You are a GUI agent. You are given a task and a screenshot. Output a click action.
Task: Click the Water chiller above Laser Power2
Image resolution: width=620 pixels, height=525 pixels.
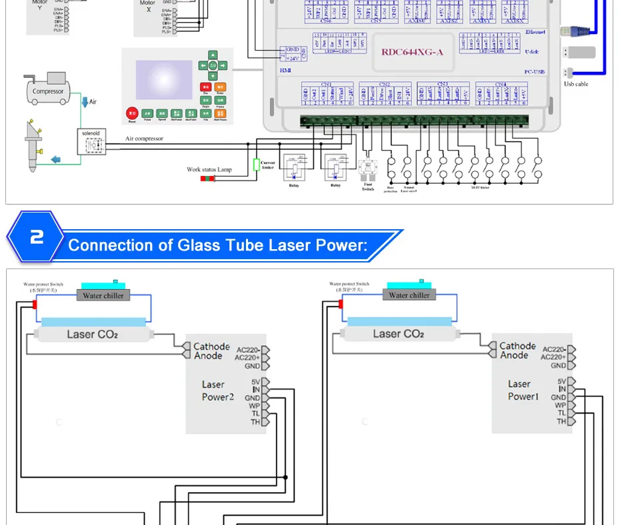103,296
